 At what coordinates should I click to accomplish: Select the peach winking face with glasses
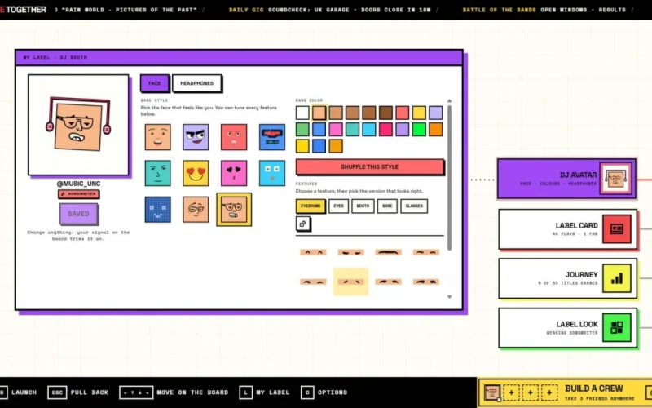coord(196,210)
